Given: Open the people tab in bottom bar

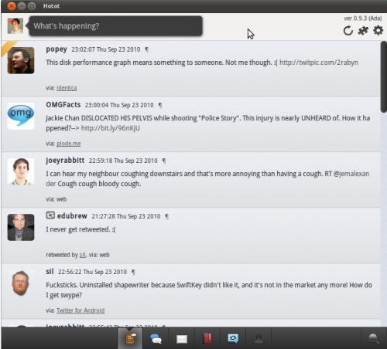Looking at the screenshot, I should click(259, 339).
